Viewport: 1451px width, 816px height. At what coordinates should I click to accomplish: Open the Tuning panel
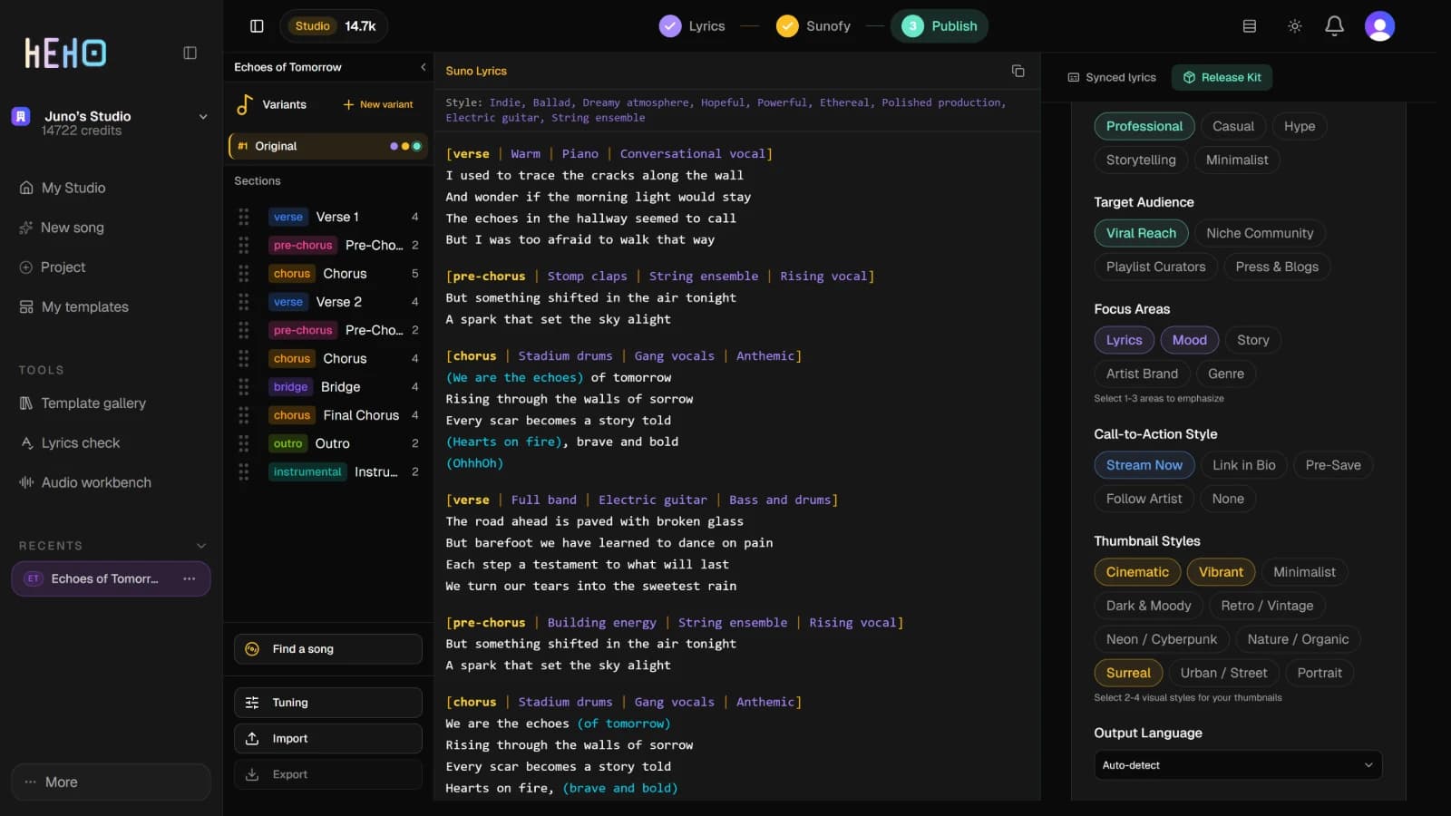328,703
